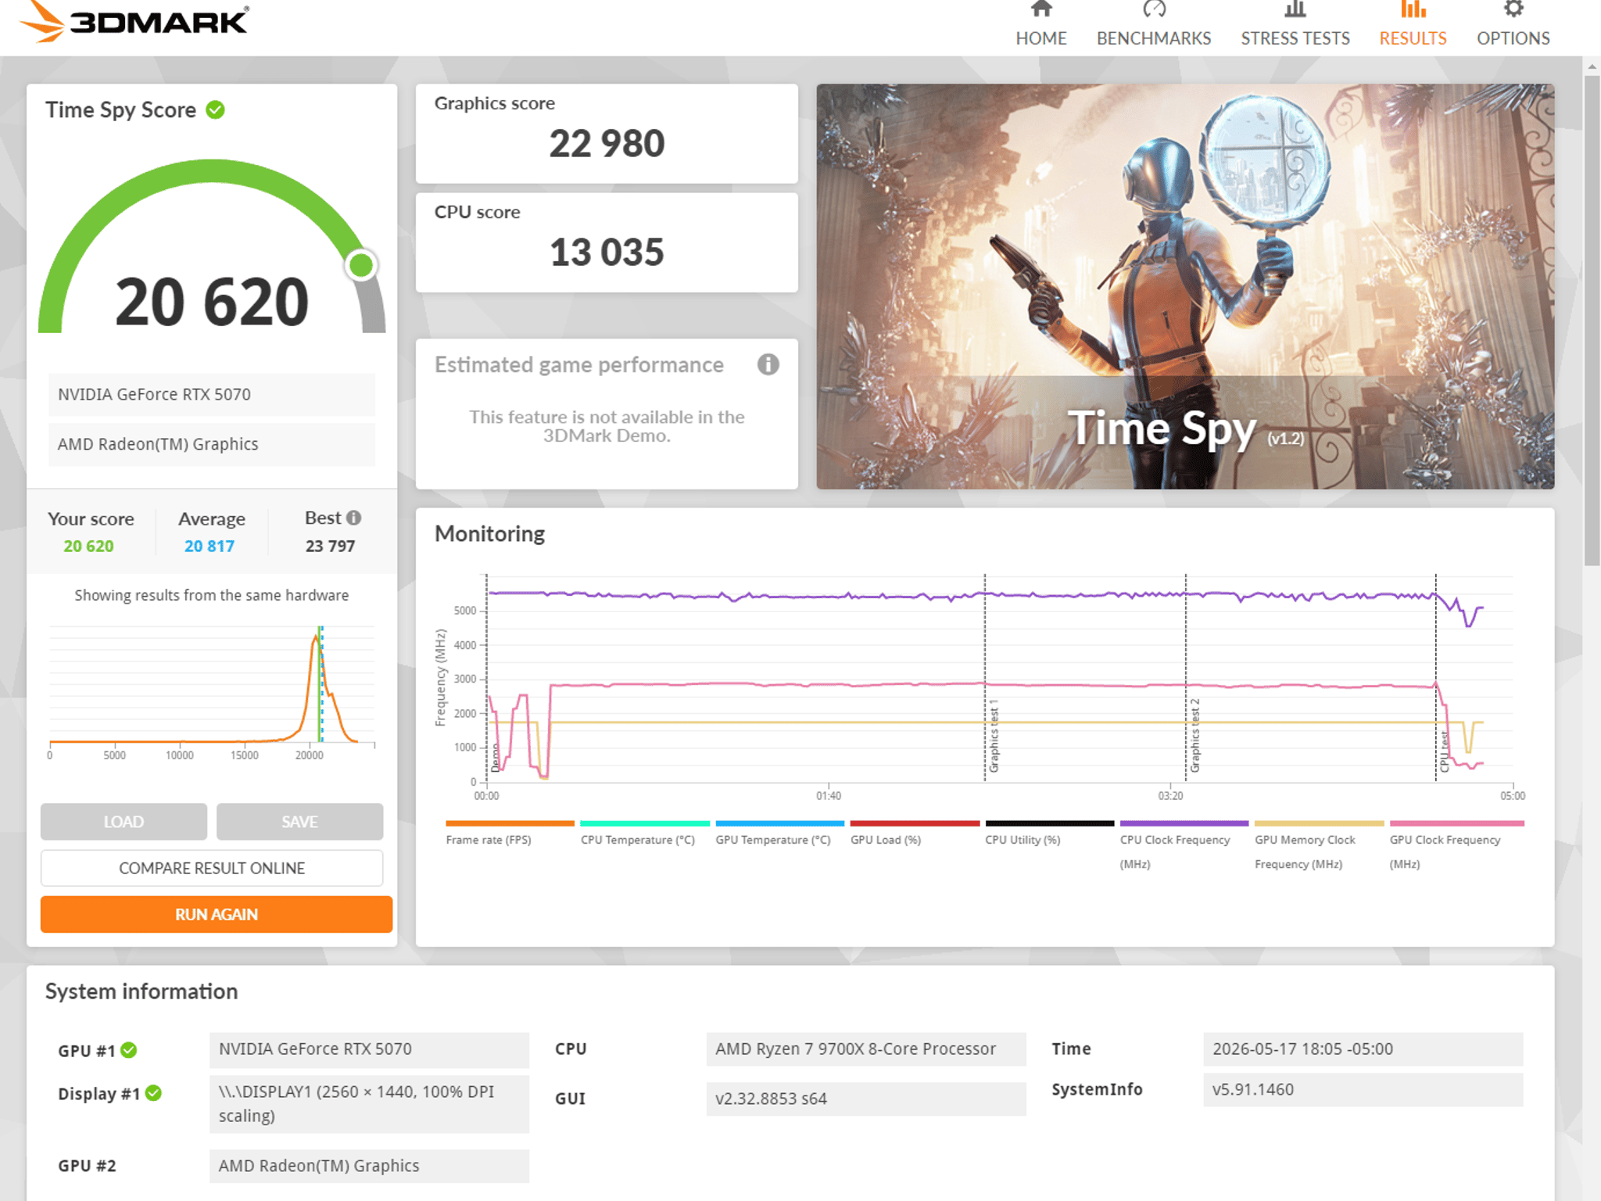Viewport: 1601px width, 1201px height.
Task: Click the Time Spy benchmark image
Action: coord(1185,286)
